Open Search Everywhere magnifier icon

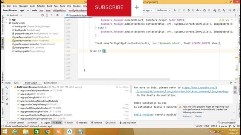[230, 10]
